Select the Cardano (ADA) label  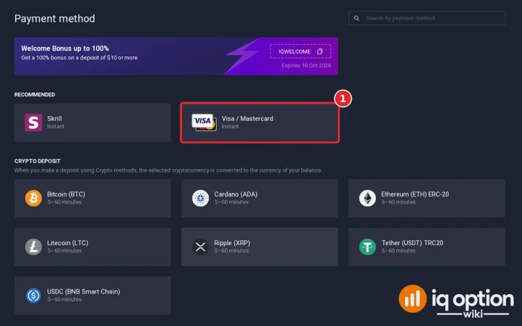[x=236, y=194]
